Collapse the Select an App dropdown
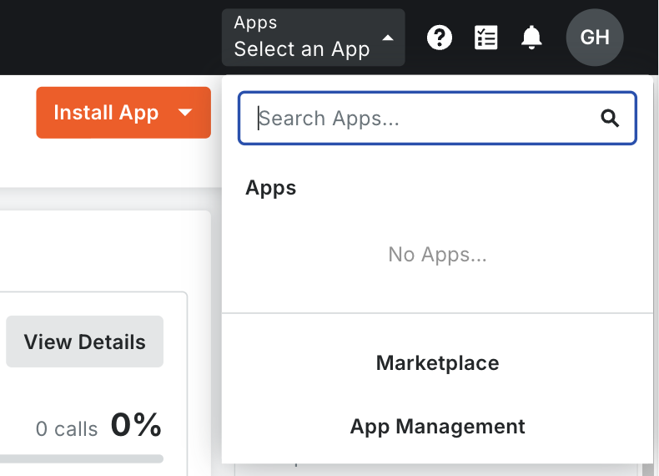This screenshot has height=476, width=659. (x=313, y=38)
